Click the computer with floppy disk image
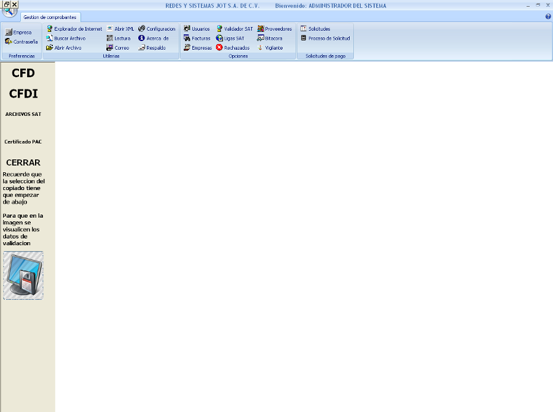 [23, 275]
